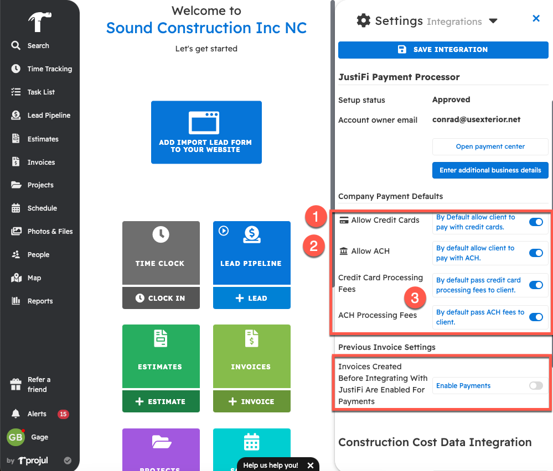The height and width of the screenshot is (471, 553).
Task: Open the Time Tracking clock icon
Action: (x=16, y=69)
